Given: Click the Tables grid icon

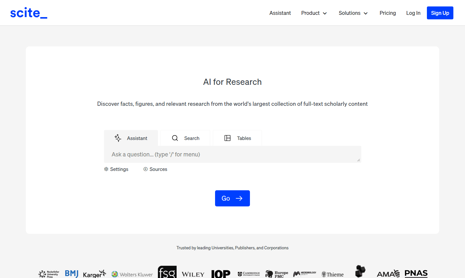Looking at the screenshot, I should pyautogui.click(x=227, y=138).
